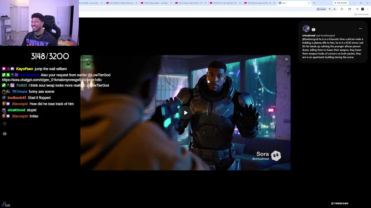
Task: Open the zoom magnifier icon in address bar
Action: click(x=330, y=9)
